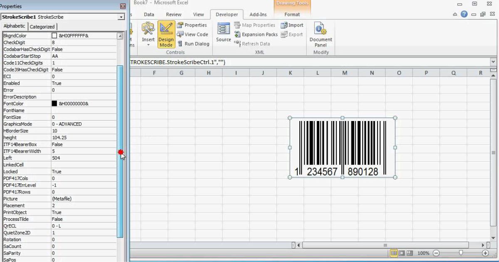Click the Left value 504
499x262 pixels.
tap(84, 158)
